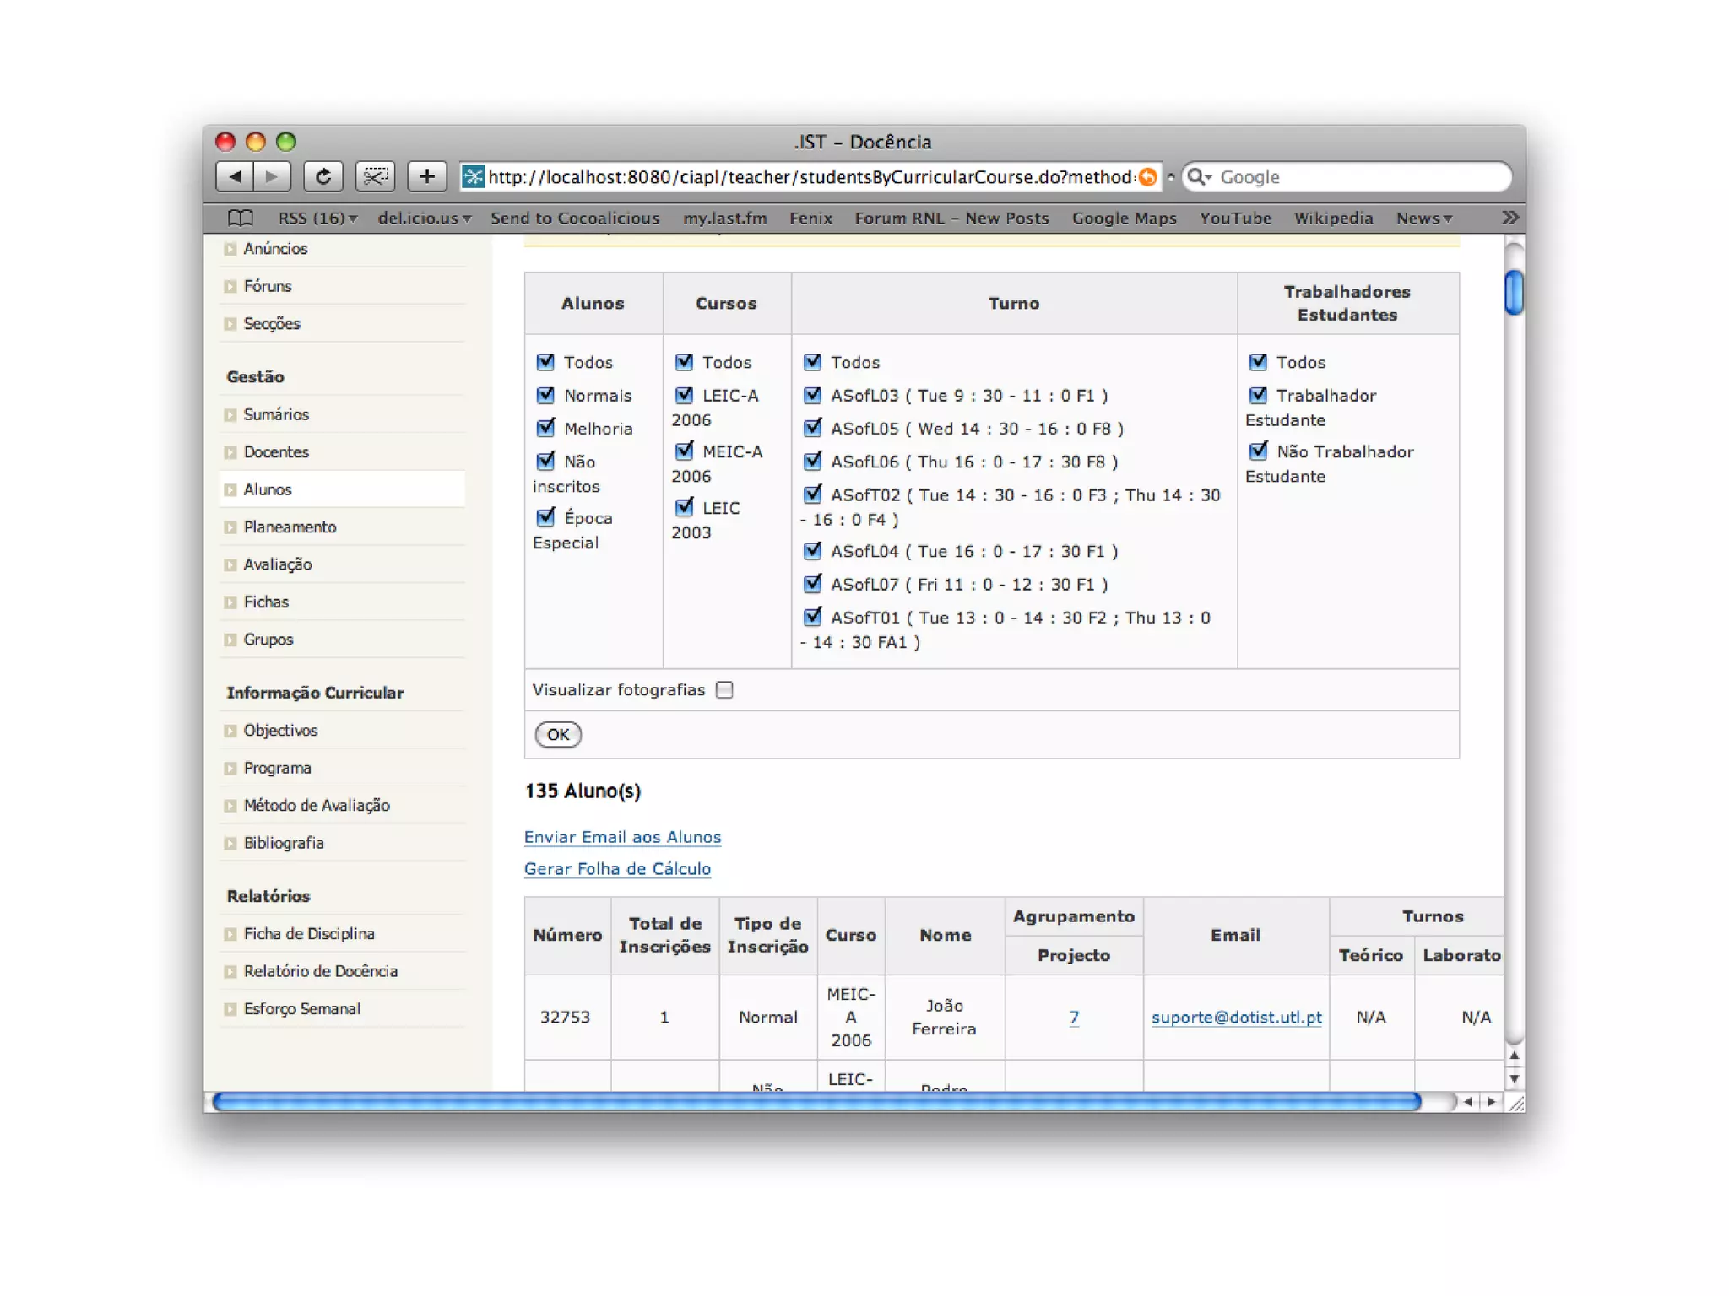Show hidden bookmarks via the double chevron
This screenshot has height=1296, width=1729.
click(x=1509, y=218)
